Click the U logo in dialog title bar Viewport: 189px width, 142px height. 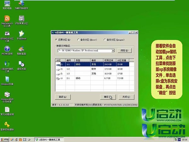pyautogui.click(x=53, y=33)
